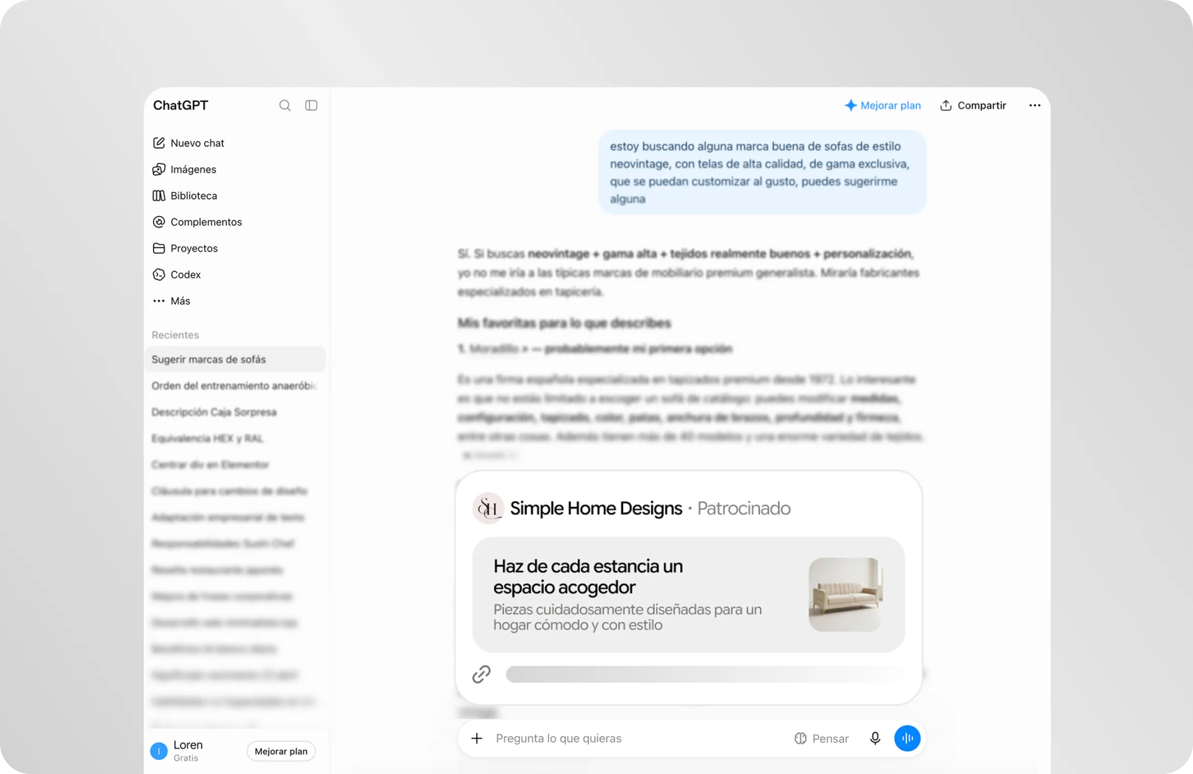Screen dimensions: 1193x774
Task: Open chat 'Orden del entrenamiento anaeróbic'
Action: (x=235, y=386)
